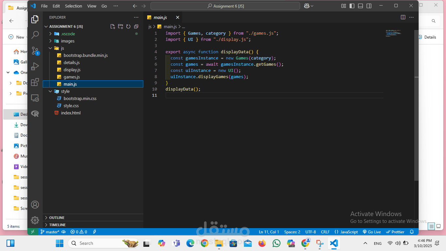The height and width of the screenshot is (251, 446).
Task: Toggle the Primary Side Bar layout button
Action: [352, 6]
